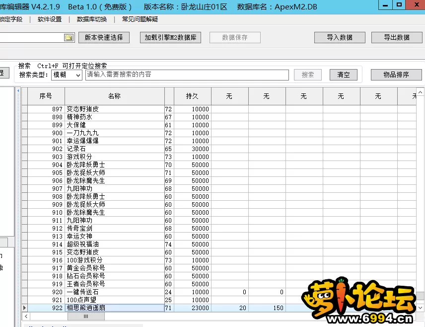Click the cell with value 150

[267, 308]
